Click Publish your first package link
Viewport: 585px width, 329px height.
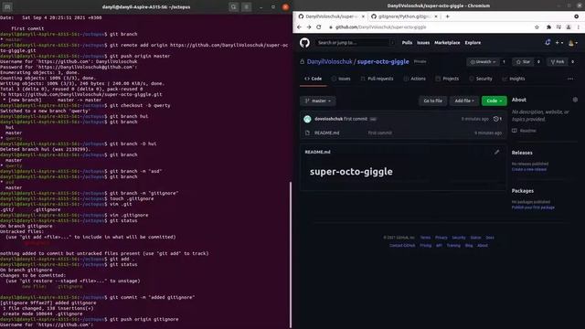pyautogui.click(x=533, y=207)
